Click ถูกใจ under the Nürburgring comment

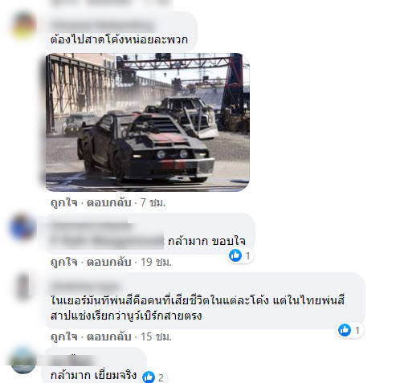(x=64, y=336)
